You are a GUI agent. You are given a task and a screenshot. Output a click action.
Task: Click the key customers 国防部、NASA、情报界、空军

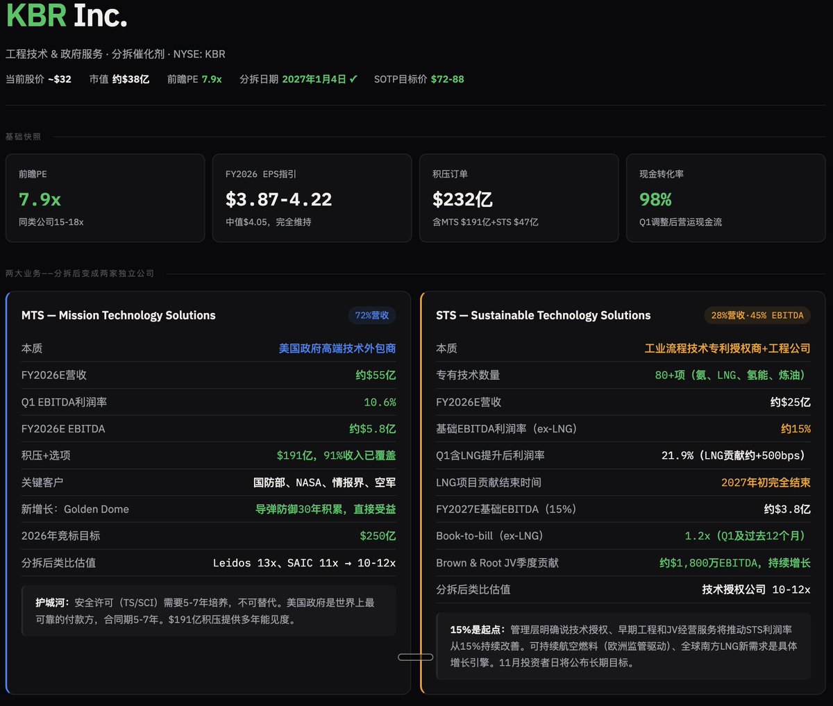tap(325, 482)
